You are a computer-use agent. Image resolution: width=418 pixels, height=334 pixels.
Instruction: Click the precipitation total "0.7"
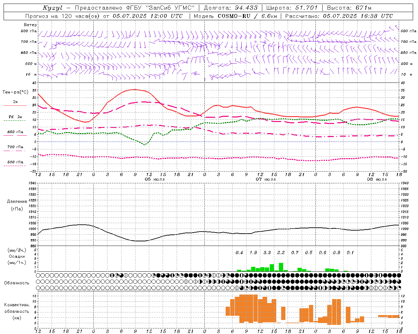click(x=295, y=252)
